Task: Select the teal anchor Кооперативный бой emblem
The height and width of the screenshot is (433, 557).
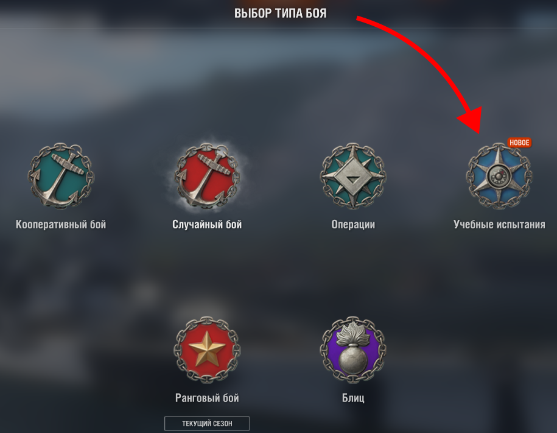Action: [61, 176]
